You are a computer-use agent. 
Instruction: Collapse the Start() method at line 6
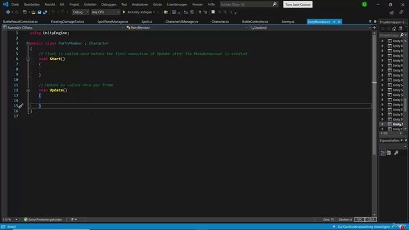tap(28, 59)
